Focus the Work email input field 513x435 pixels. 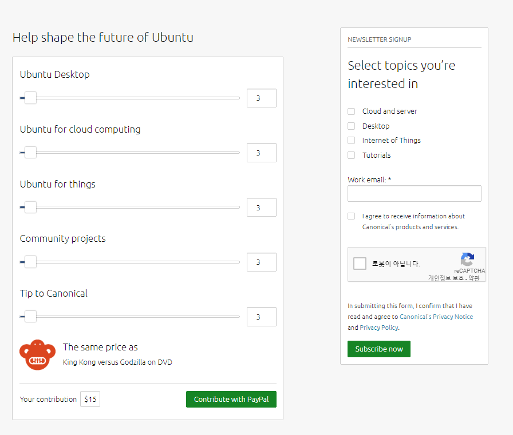point(414,194)
